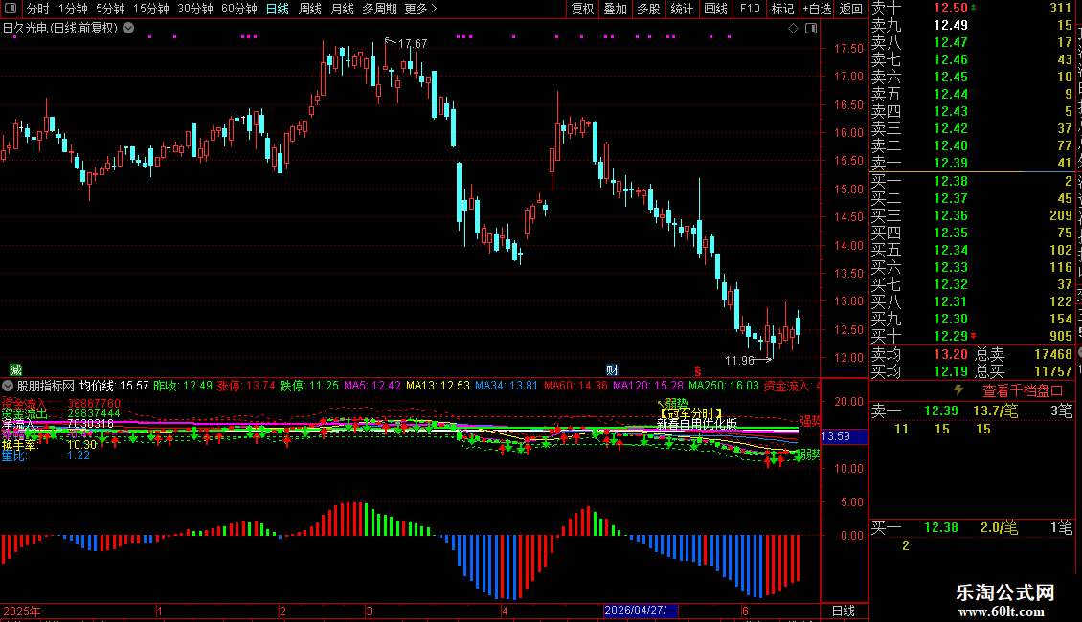The width and height of the screenshot is (1082, 622).
Task: Click the 均价线: 15.57 readout
Action: click(x=114, y=386)
